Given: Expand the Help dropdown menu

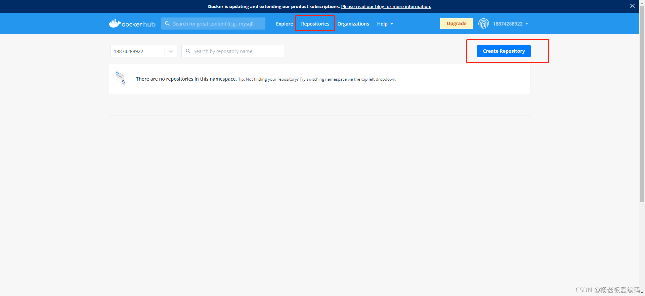Looking at the screenshot, I should [x=385, y=24].
